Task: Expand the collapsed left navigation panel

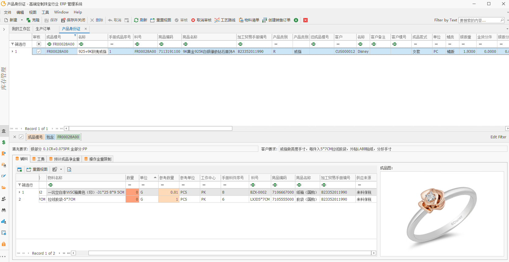Action: [4, 29]
